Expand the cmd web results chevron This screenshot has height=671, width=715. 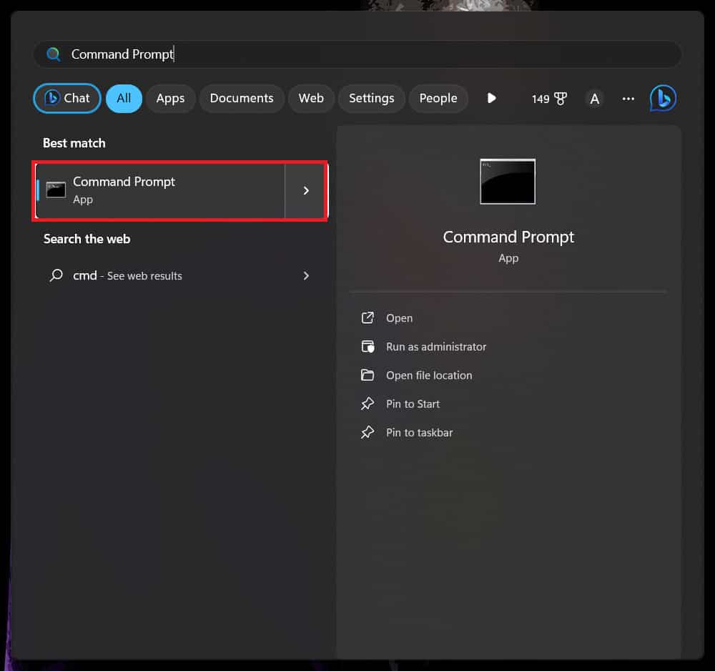click(x=306, y=275)
